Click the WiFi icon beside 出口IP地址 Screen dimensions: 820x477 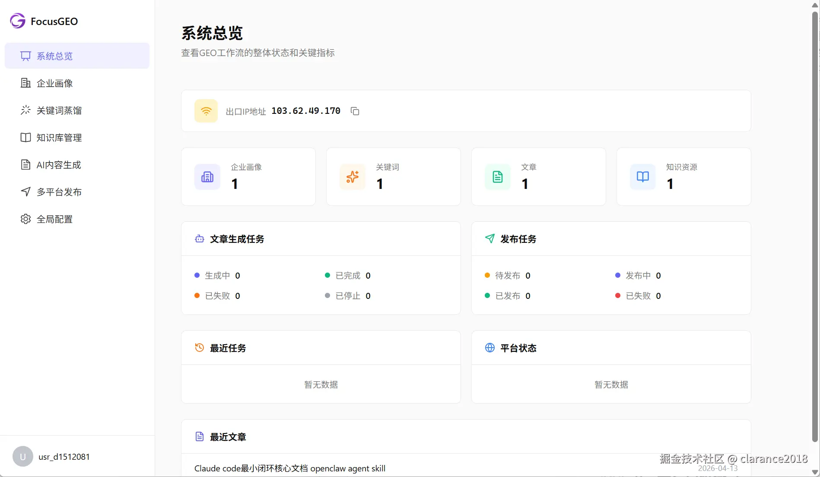tap(206, 111)
